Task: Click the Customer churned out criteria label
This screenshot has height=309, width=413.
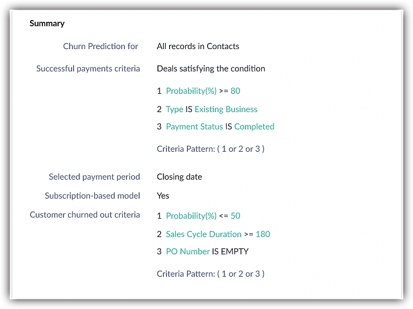Action: point(85,215)
